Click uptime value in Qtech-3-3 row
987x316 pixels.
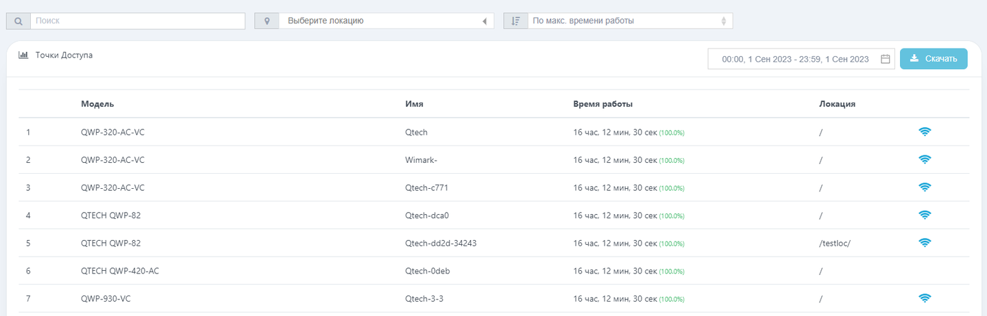[629, 298]
